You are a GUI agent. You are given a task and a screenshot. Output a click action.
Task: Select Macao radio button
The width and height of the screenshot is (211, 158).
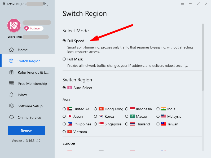[x=127, y=116]
